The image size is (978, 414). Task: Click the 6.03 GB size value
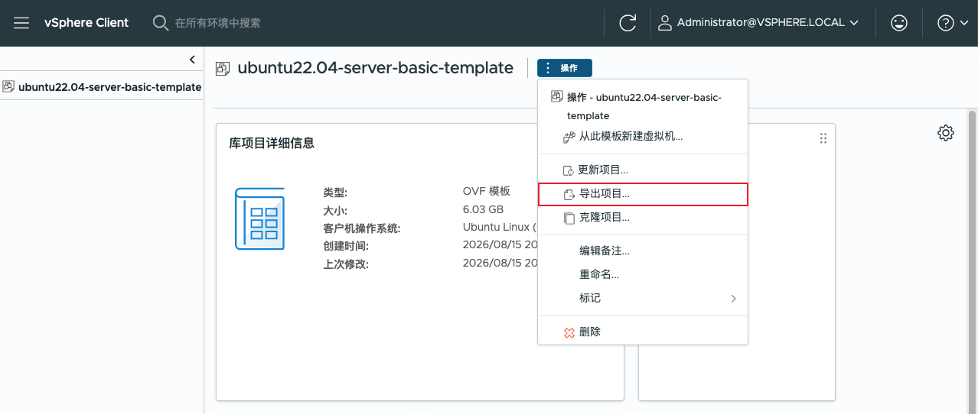[x=484, y=209]
